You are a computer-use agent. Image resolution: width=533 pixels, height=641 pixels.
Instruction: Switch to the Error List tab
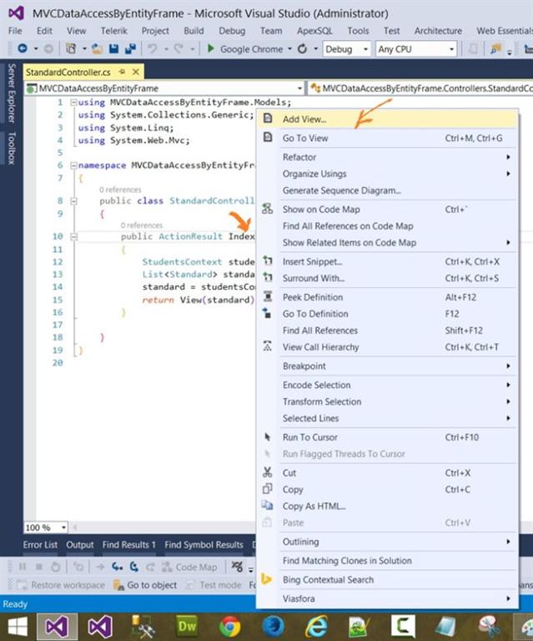pos(40,545)
